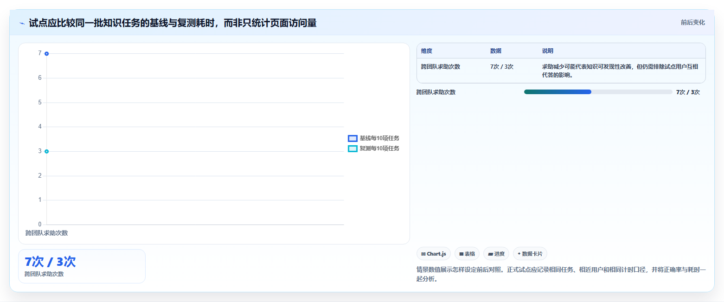
Task: Click the footer note starting 情景数值展示
Action: [561, 274]
